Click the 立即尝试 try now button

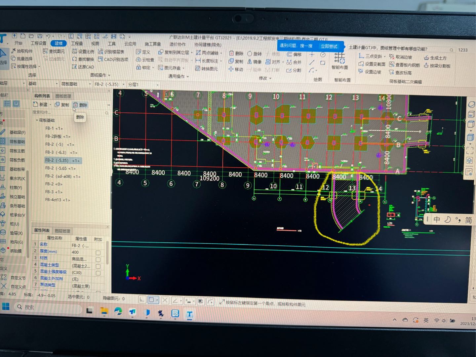click(329, 46)
